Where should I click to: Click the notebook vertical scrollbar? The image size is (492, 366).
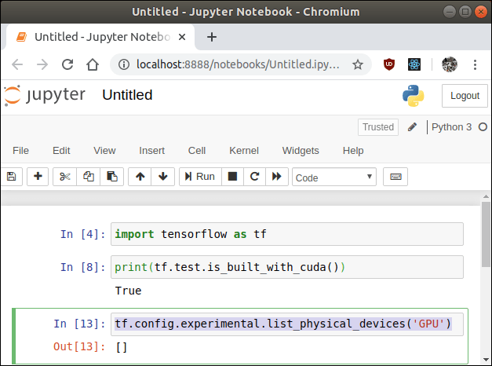click(x=486, y=236)
